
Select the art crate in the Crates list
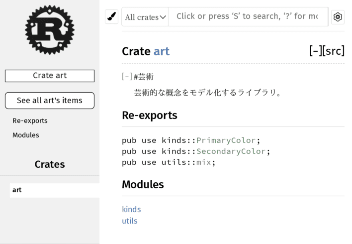[55, 190]
